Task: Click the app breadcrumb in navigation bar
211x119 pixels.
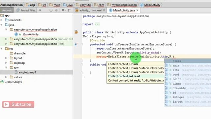Action: [x=31, y=5]
